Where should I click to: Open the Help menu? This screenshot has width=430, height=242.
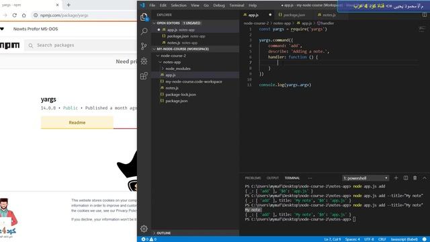pos(253,5)
